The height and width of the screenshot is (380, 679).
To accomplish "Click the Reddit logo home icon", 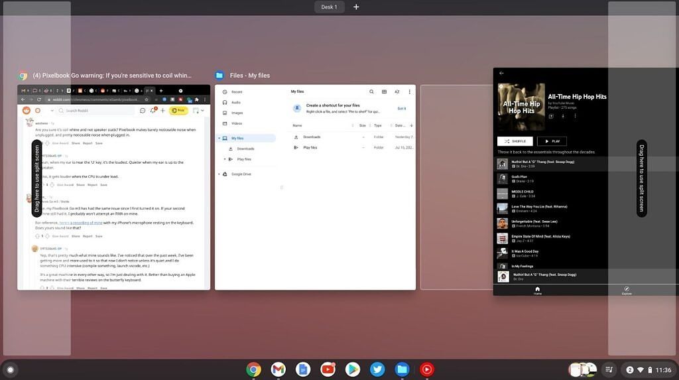I will click(x=27, y=111).
